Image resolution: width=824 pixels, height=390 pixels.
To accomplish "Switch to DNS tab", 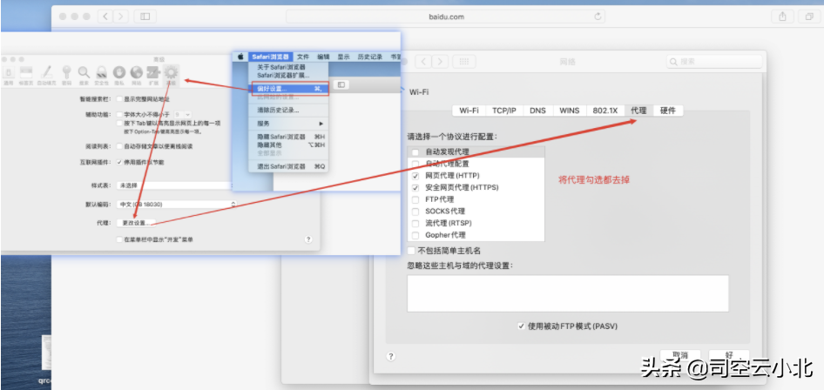I will 537,111.
